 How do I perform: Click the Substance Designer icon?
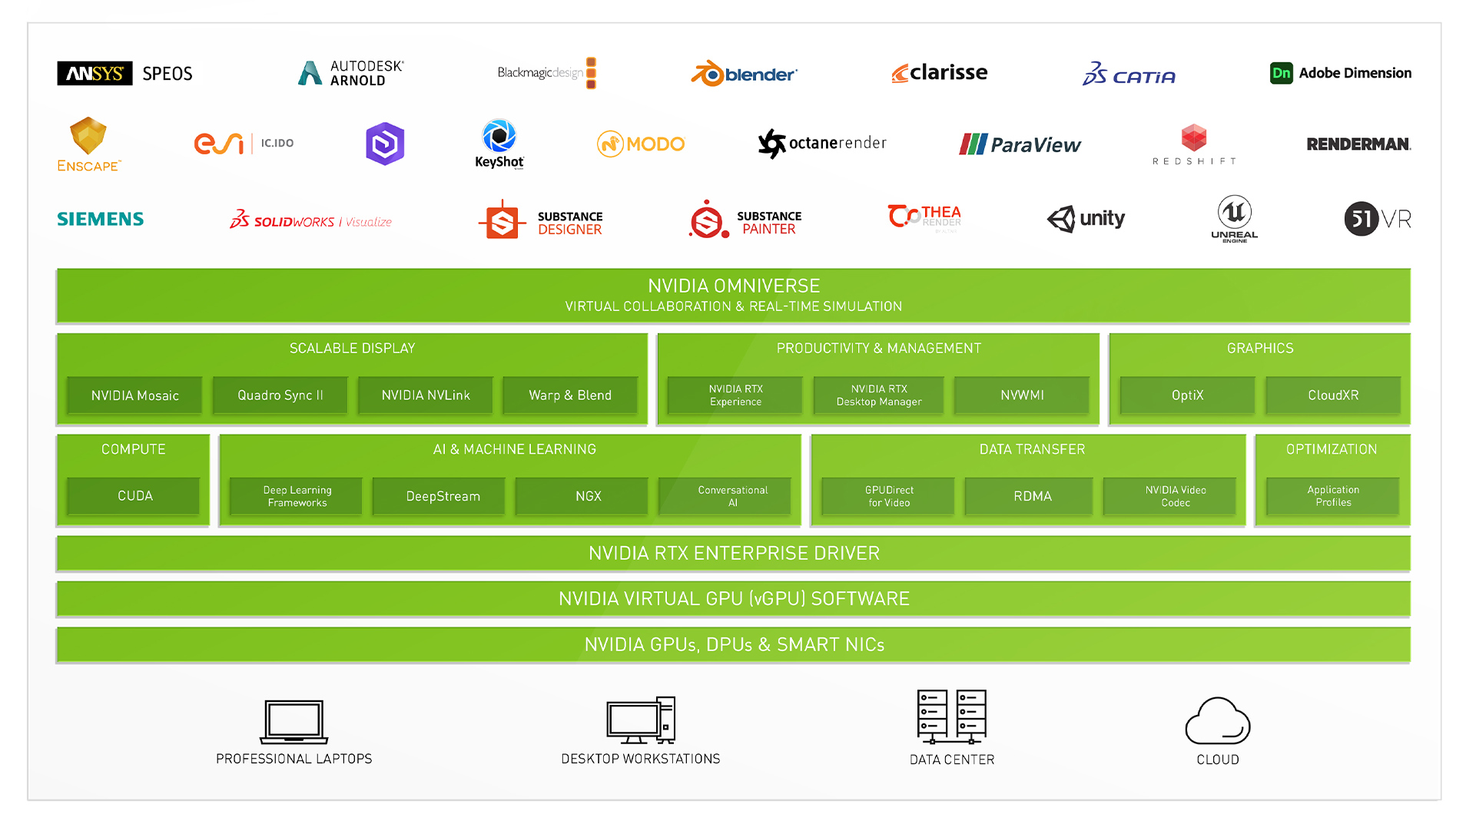(502, 221)
